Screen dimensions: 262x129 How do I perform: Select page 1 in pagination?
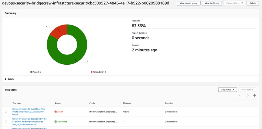pyautogui.click(x=244, y=96)
